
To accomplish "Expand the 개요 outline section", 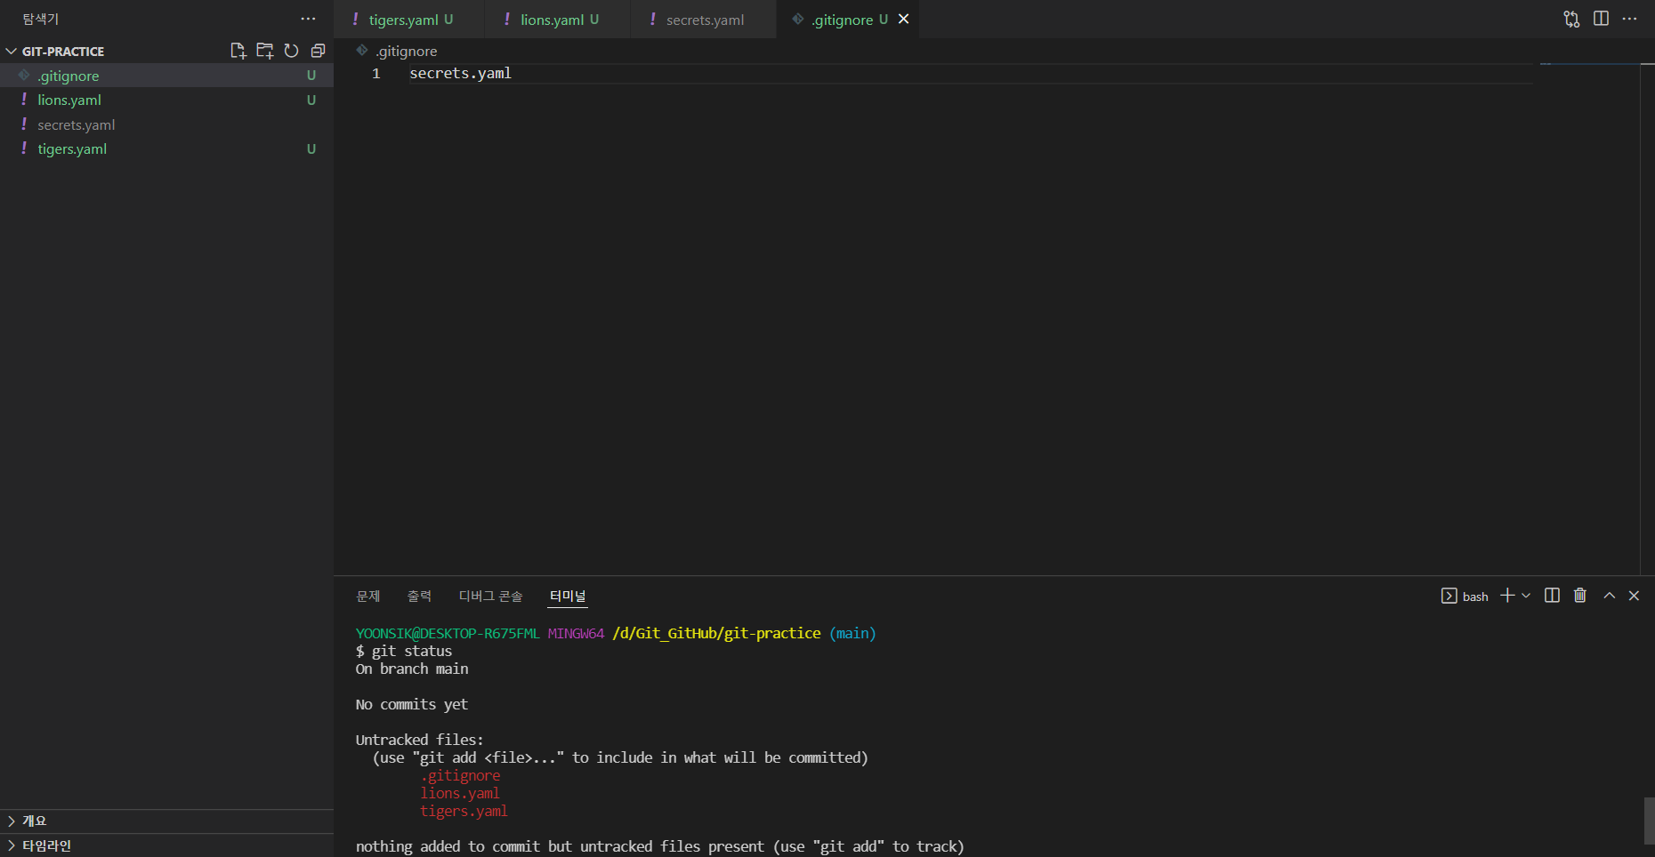I will tap(166, 821).
